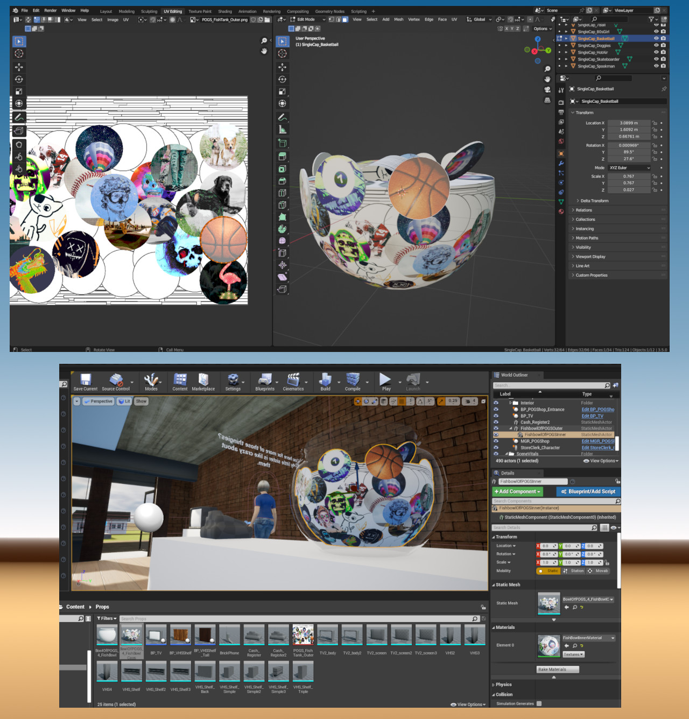The height and width of the screenshot is (719, 689).
Task: Toggle visibility of Cash_Register2 in World Outliner
Action: [x=496, y=422]
